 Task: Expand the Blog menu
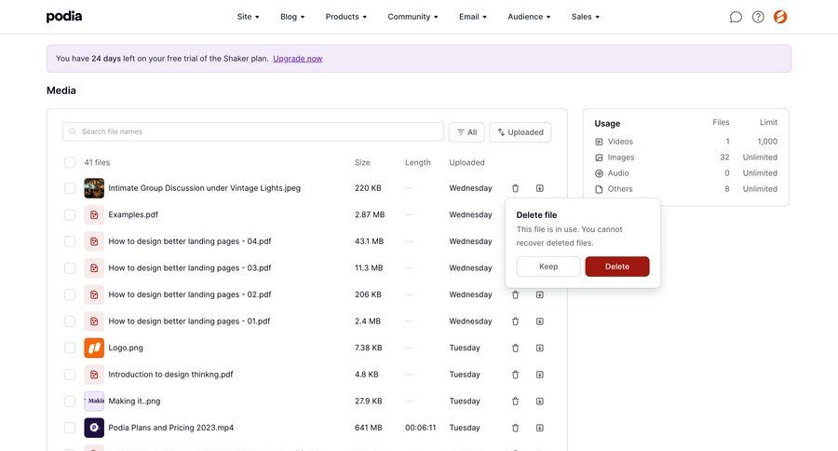(292, 17)
